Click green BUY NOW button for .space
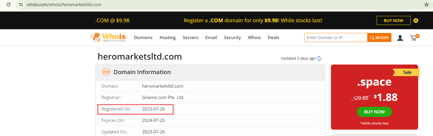Screen dimensions: 433x136 374,112
